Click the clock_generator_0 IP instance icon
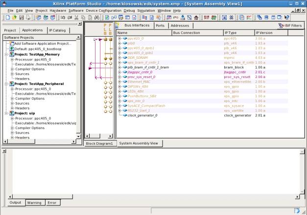 124,115
